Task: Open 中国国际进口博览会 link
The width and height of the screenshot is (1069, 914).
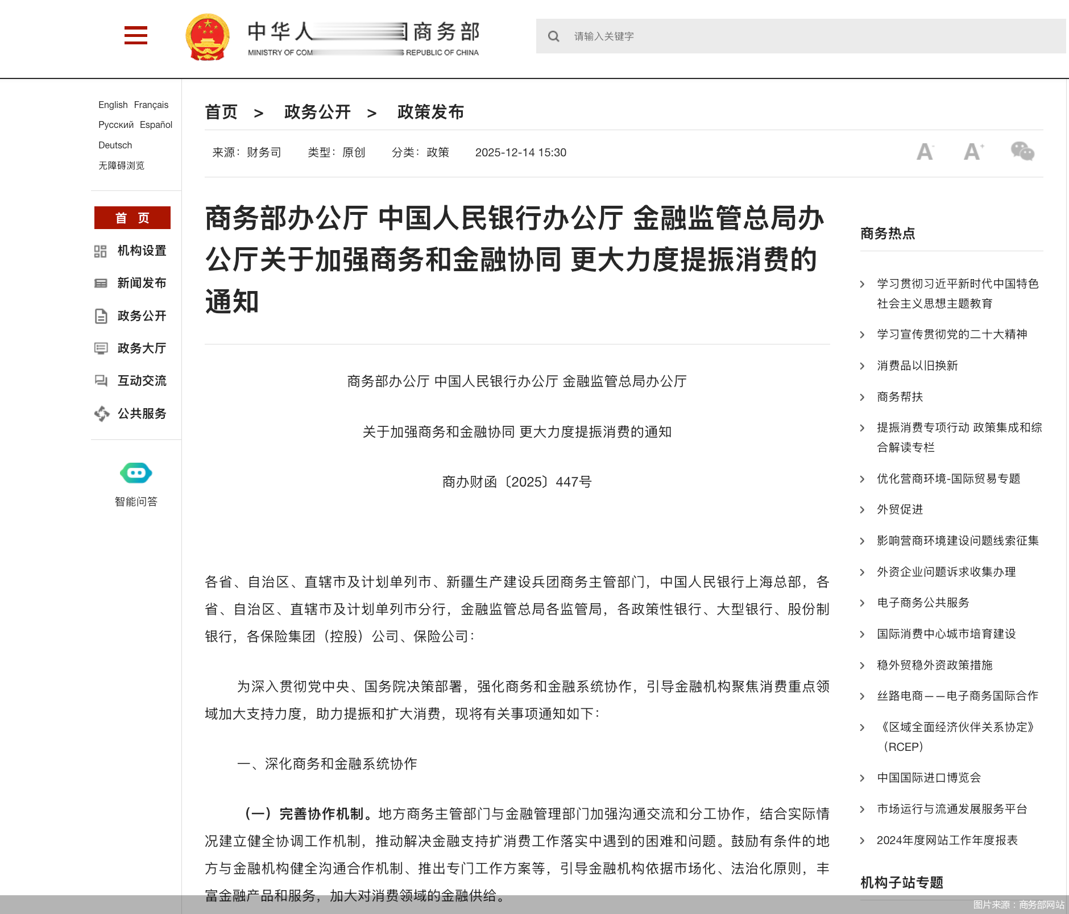Action: click(929, 778)
